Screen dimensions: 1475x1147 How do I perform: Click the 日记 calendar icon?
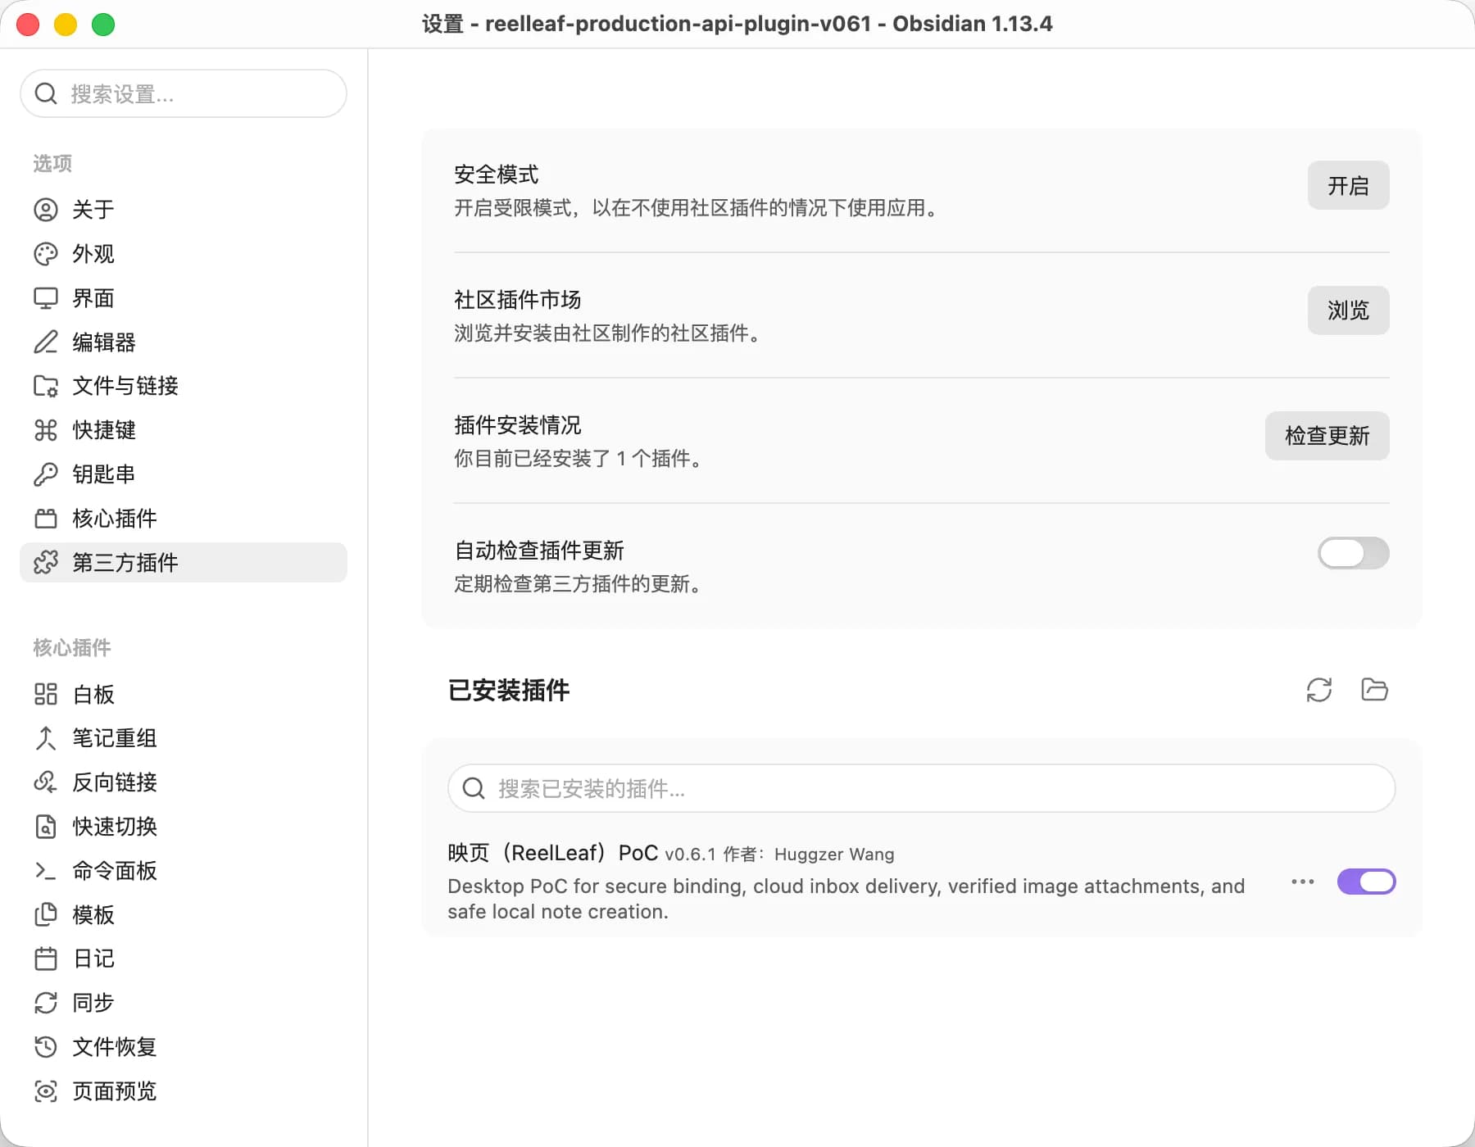click(x=46, y=959)
